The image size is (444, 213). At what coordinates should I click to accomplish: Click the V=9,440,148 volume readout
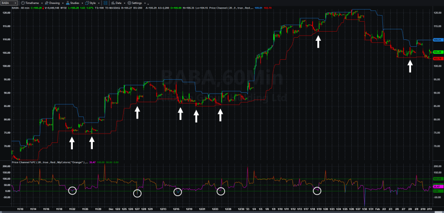[x=52, y=8]
